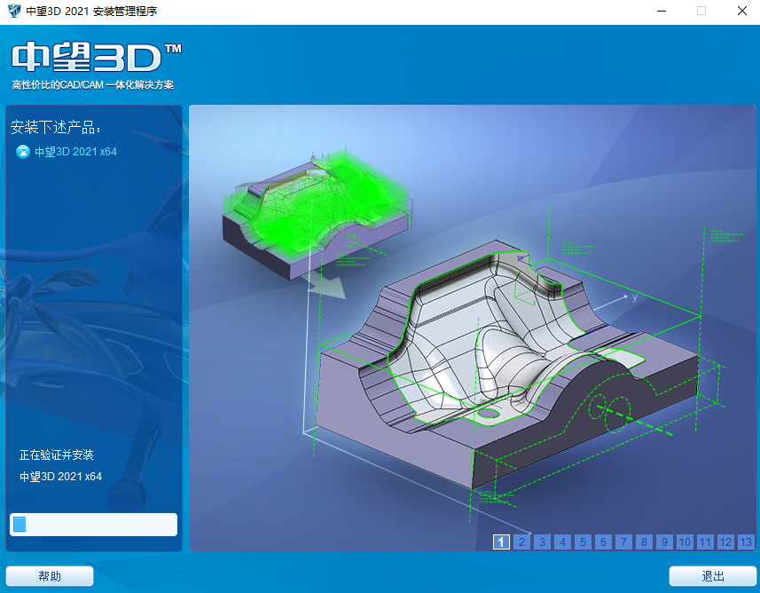Screen dimensions: 760x593
Task: Click the 帮助 help button
Action: [x=50, y=576]
